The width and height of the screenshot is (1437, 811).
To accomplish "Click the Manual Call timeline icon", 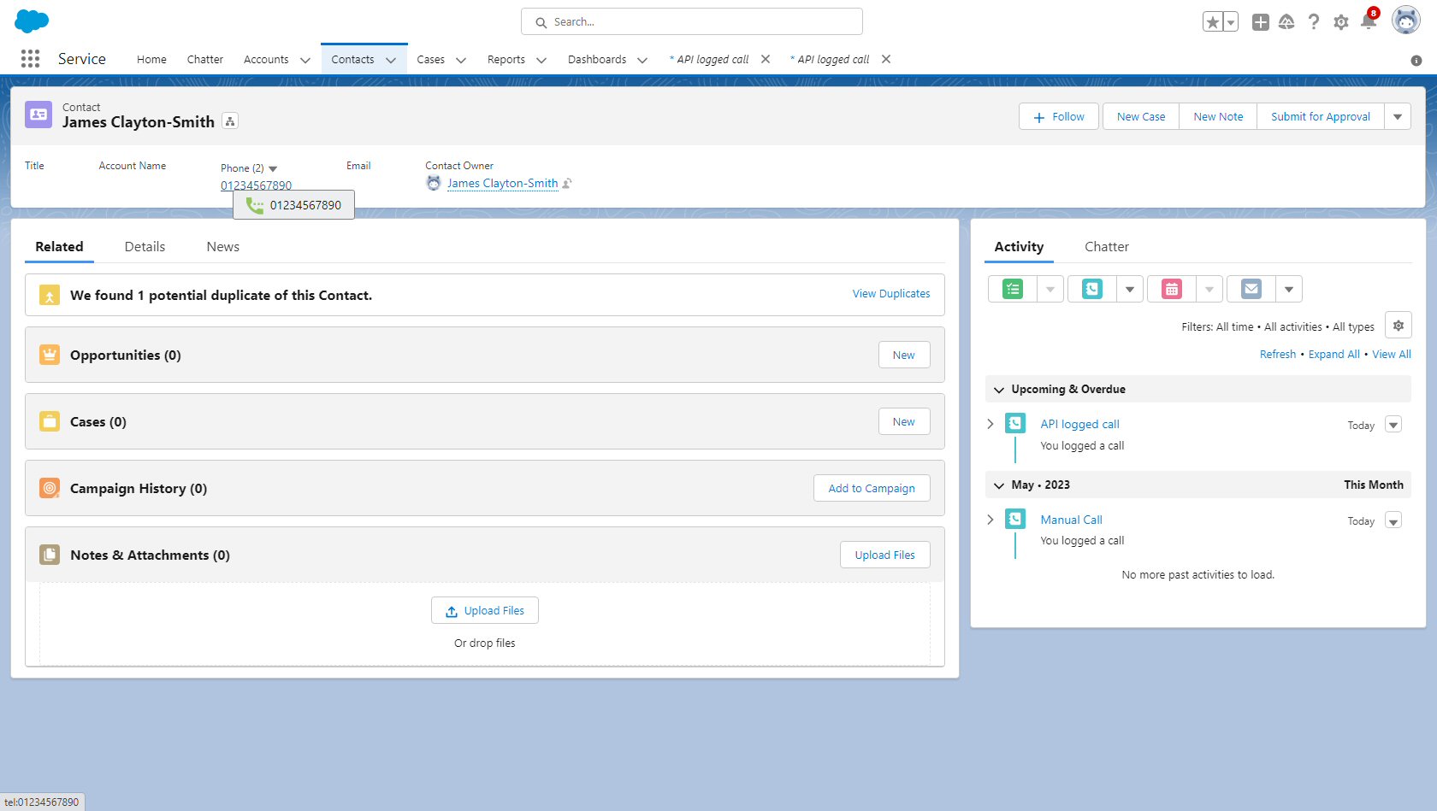I will pyautogui.click(x=1015, y=519).
